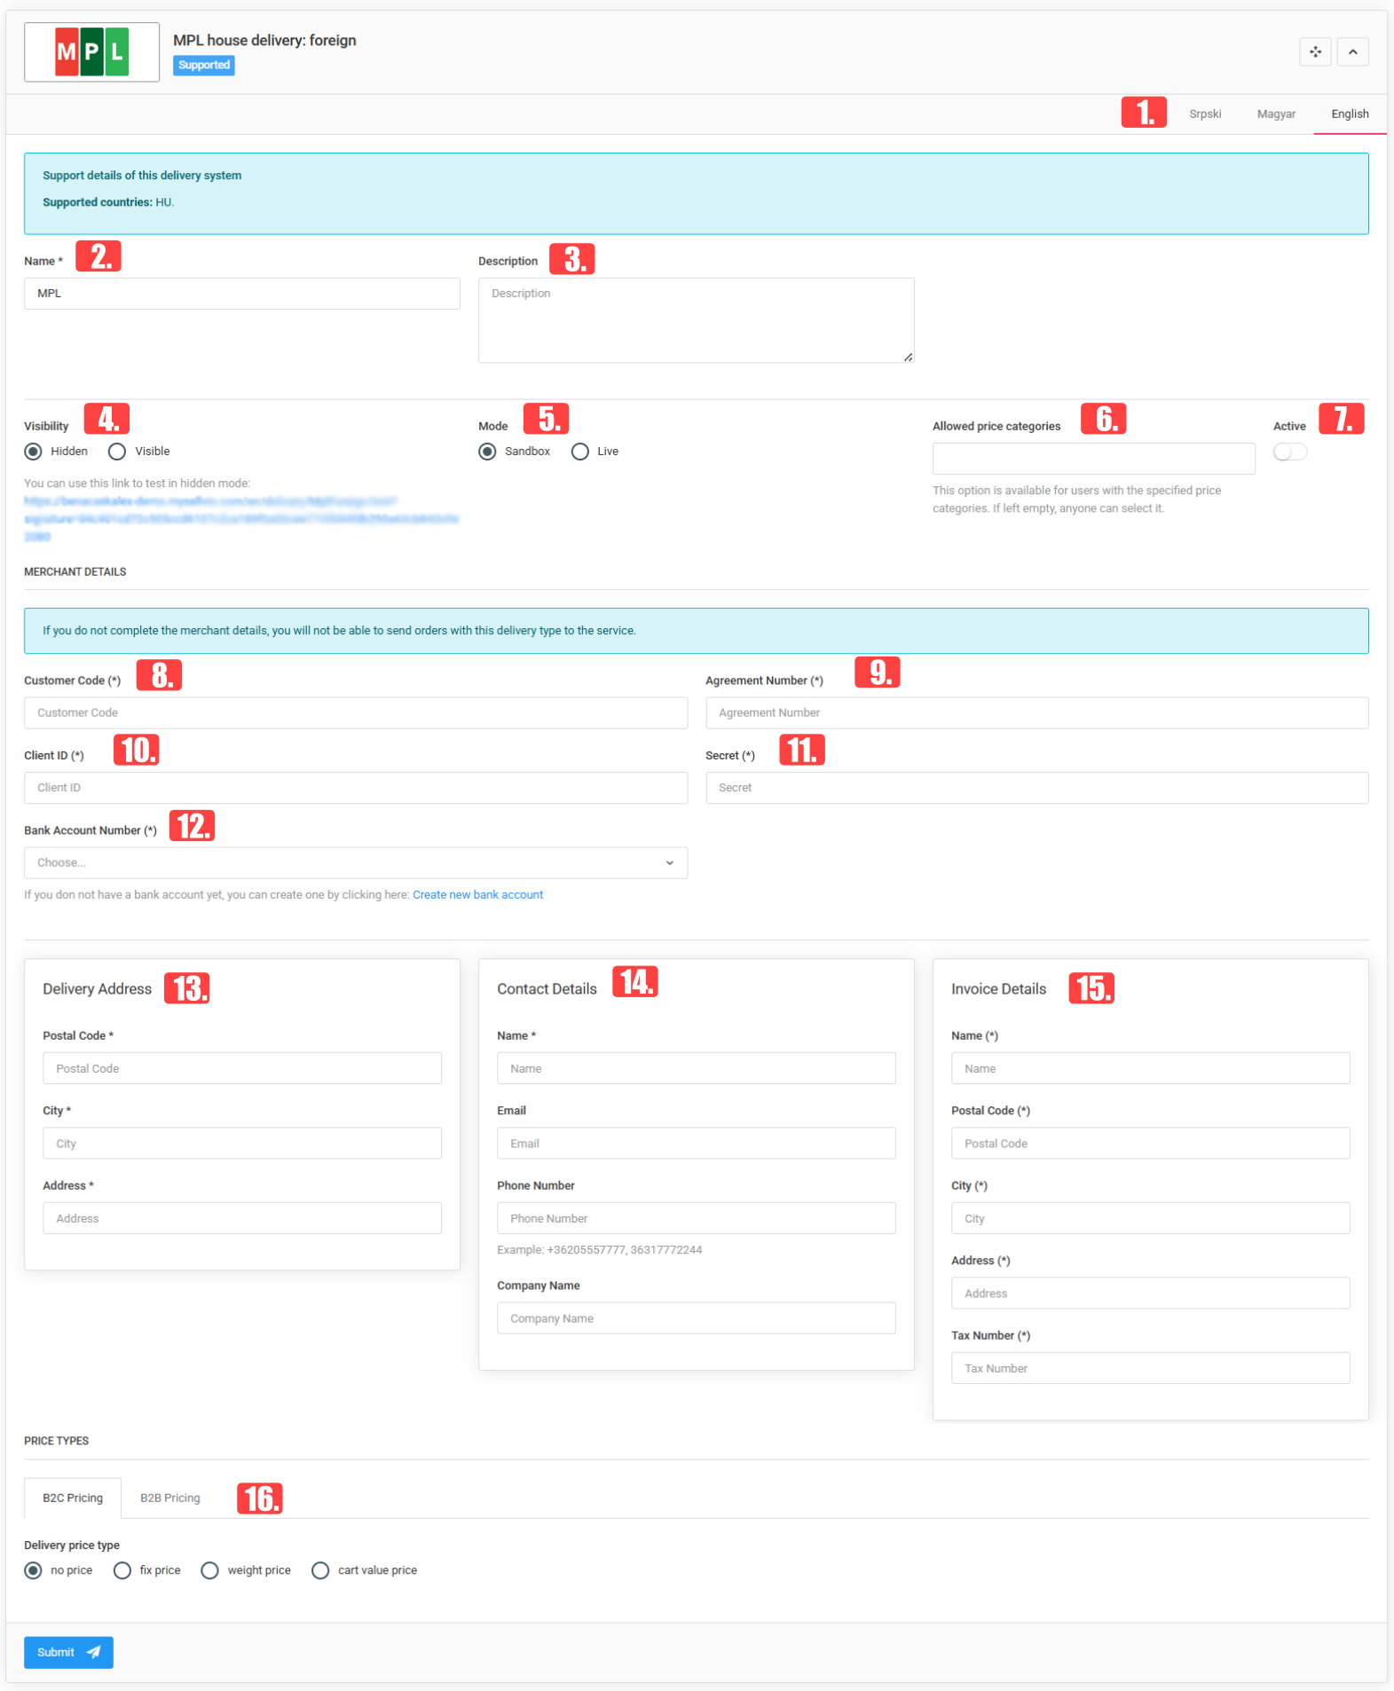Select the English language tab
Screen dimensions: 1394x1691
click(x=1350, y=114)
